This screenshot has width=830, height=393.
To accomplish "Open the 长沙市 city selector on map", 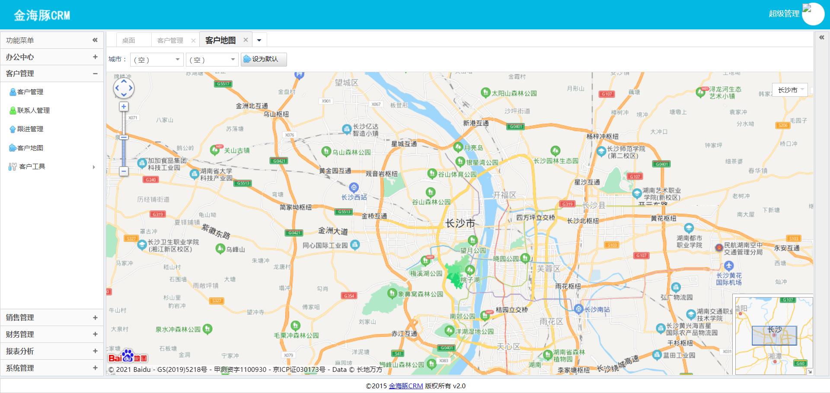I will [790, 90].
